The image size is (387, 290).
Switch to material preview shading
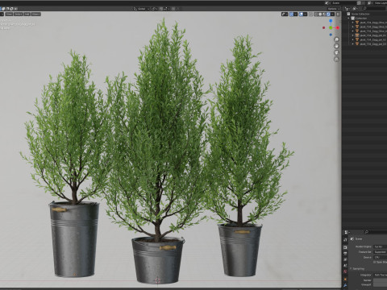tap(324, 14)
